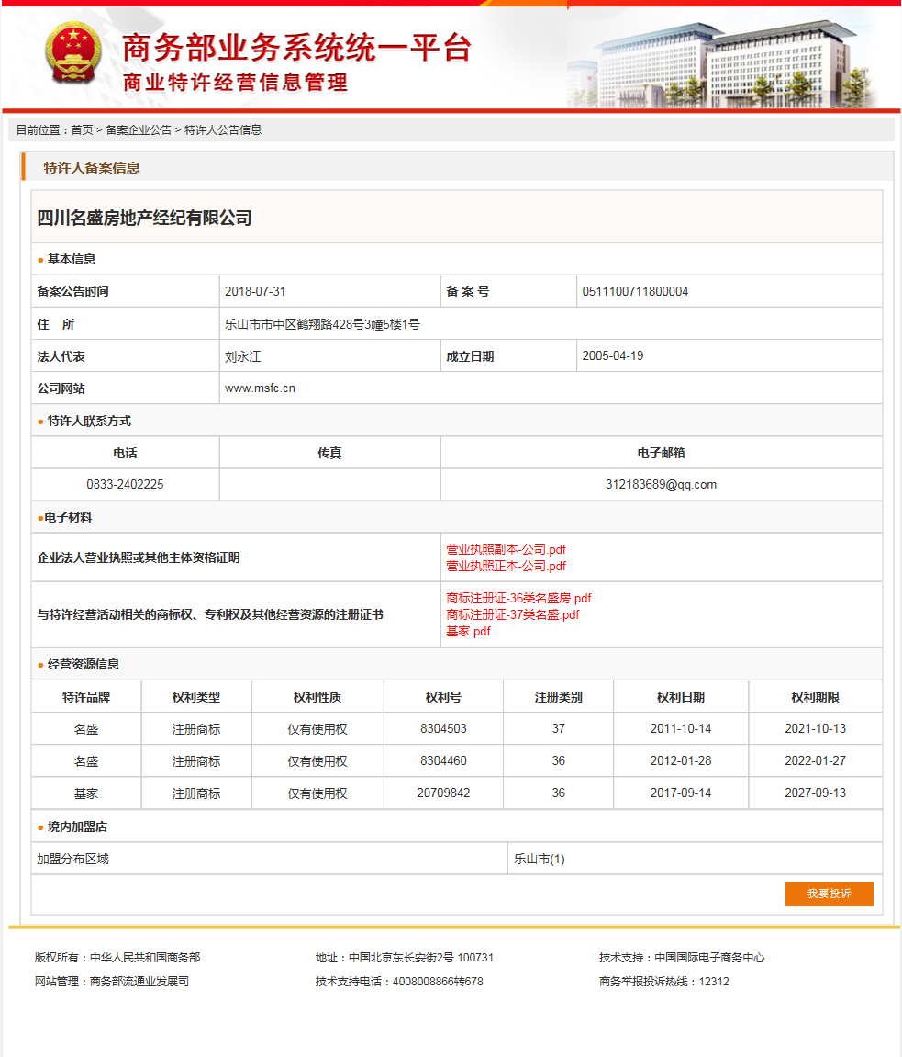Click the 特许人备案信息 section title
The width and height of the screenshot is (902, 1057).
(x=92, y=168)
